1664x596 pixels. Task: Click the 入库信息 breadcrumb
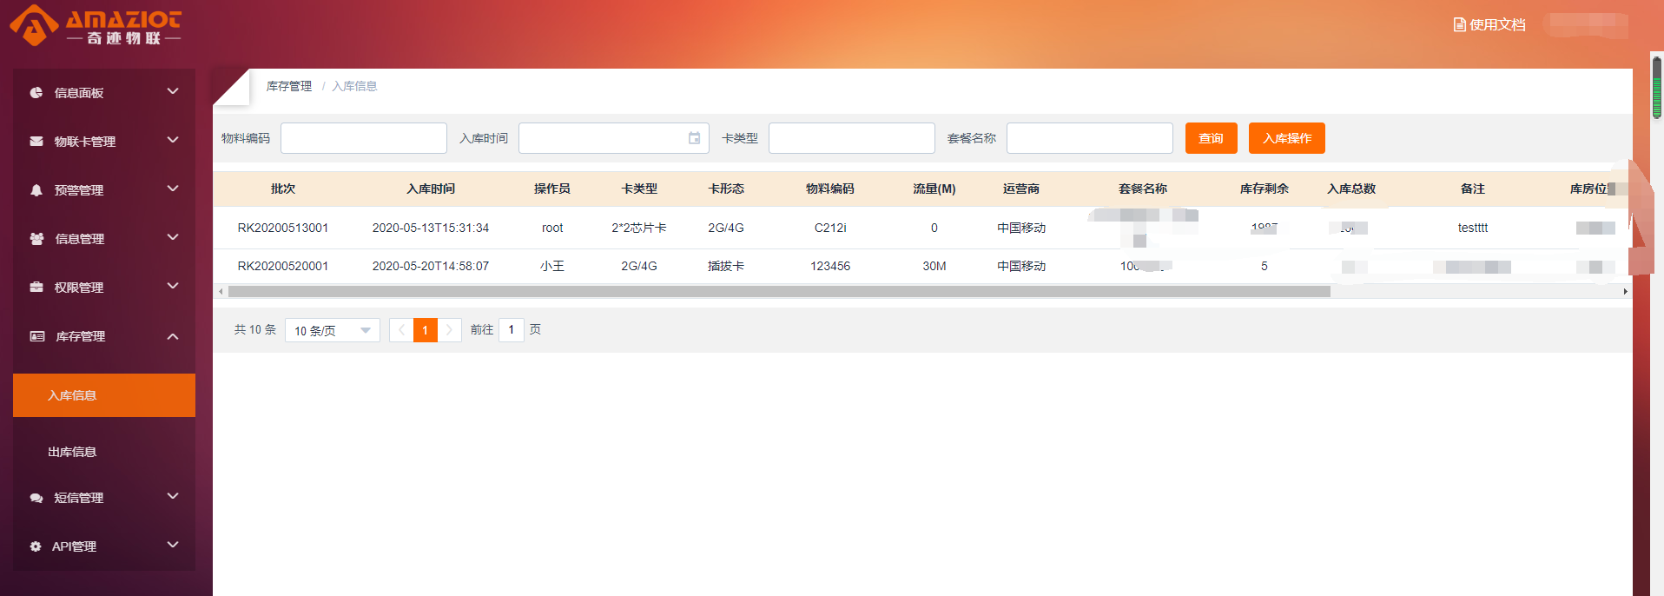click(354, 86)
